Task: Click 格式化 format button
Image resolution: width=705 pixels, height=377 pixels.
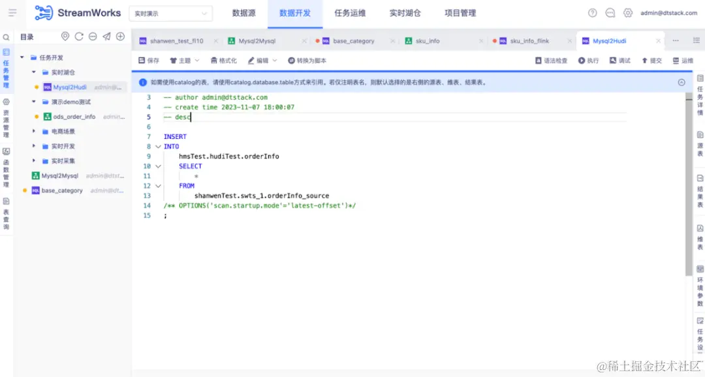Action: coord(223,60)
